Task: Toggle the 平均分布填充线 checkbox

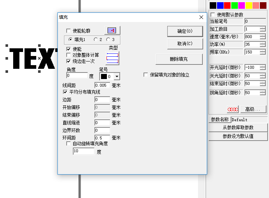Action: (66, 92)
